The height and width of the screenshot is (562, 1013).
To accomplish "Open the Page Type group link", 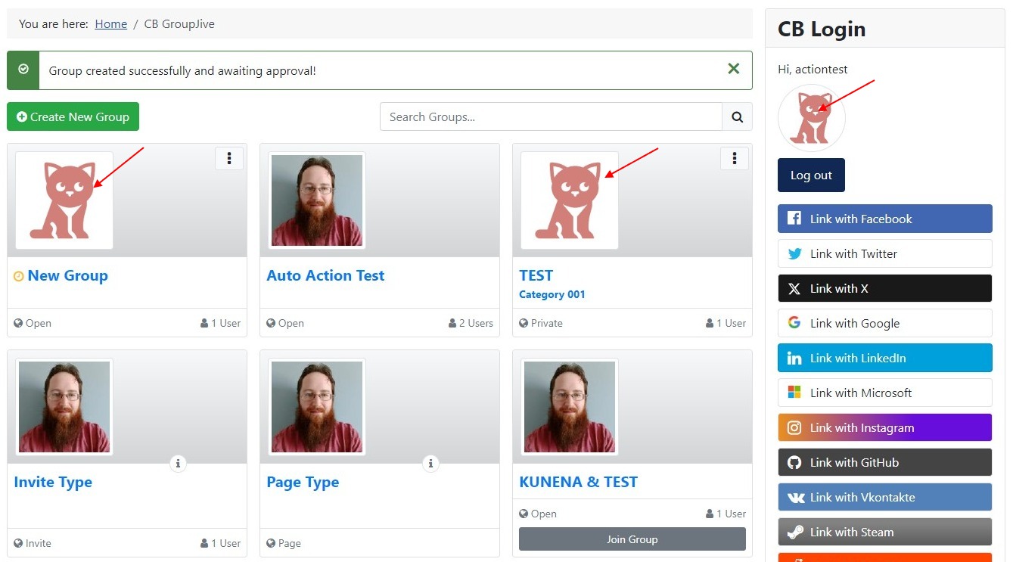I will coord(303,482).
